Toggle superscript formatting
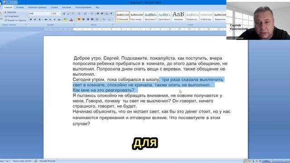This screenshot has width=290, height=163. [54, 19]
